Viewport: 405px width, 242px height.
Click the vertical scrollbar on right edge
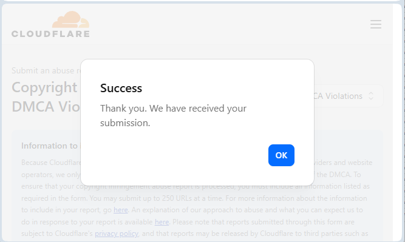tap(403, 121)
